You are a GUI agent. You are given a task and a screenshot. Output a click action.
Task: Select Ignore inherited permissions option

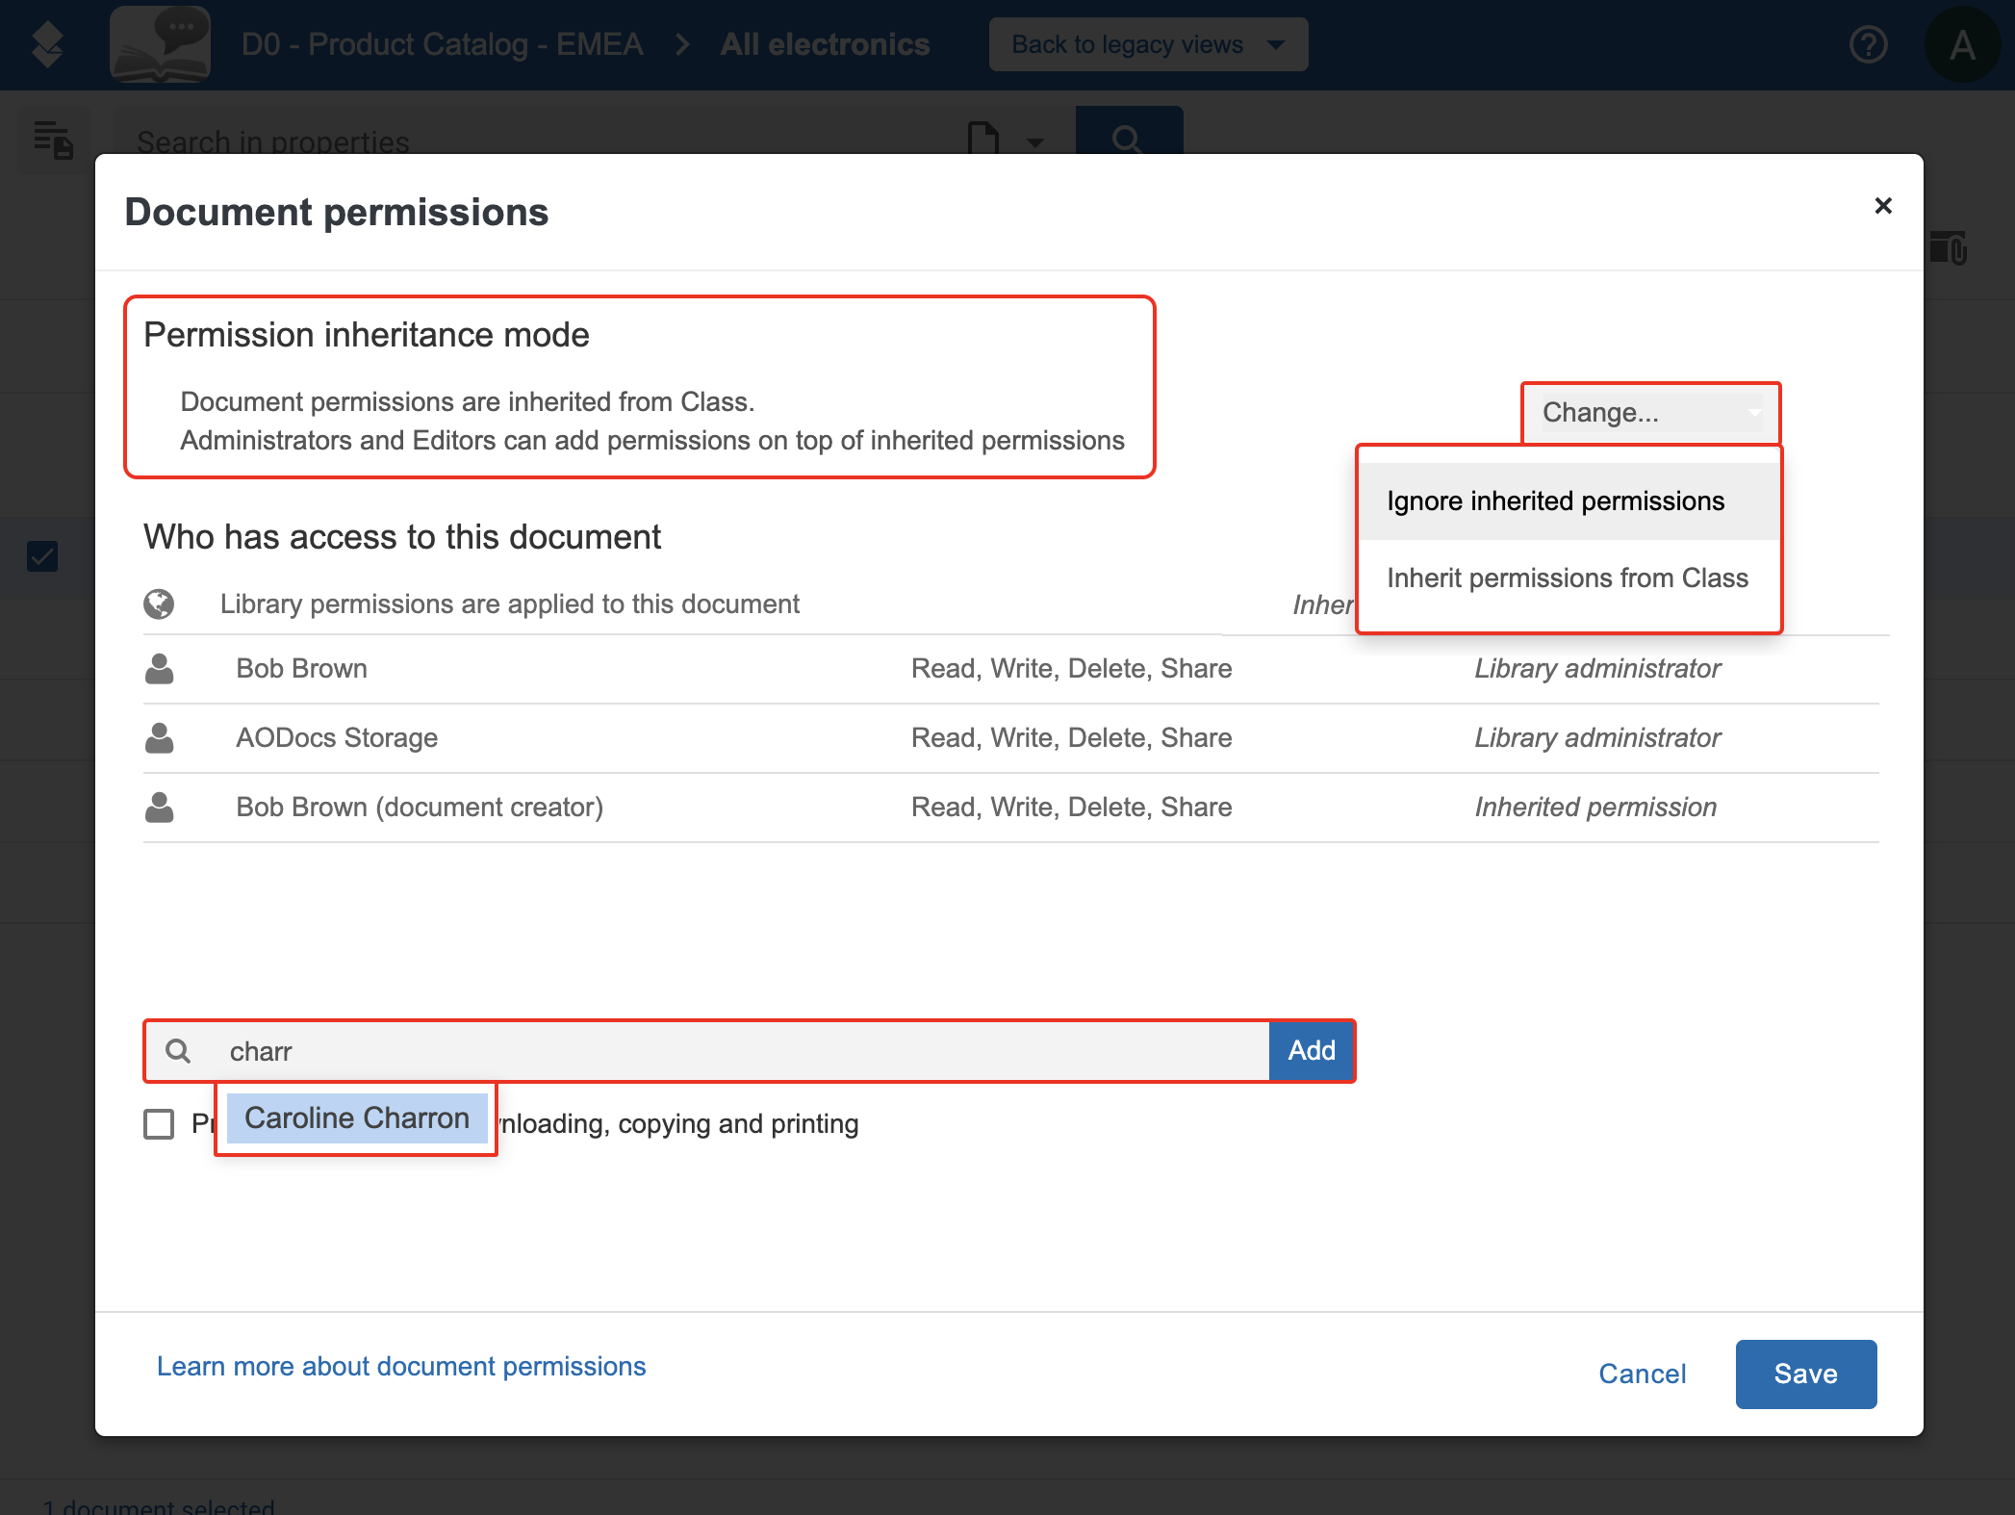1569,501
